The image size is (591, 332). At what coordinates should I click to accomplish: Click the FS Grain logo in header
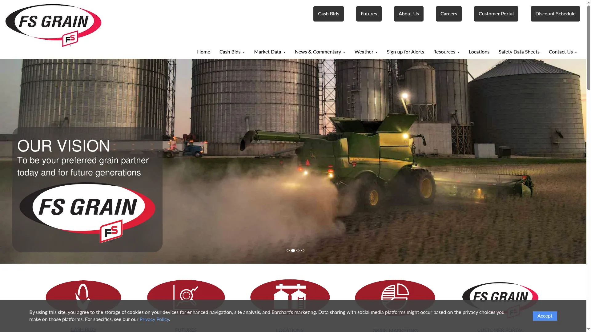tap(53, 26)
